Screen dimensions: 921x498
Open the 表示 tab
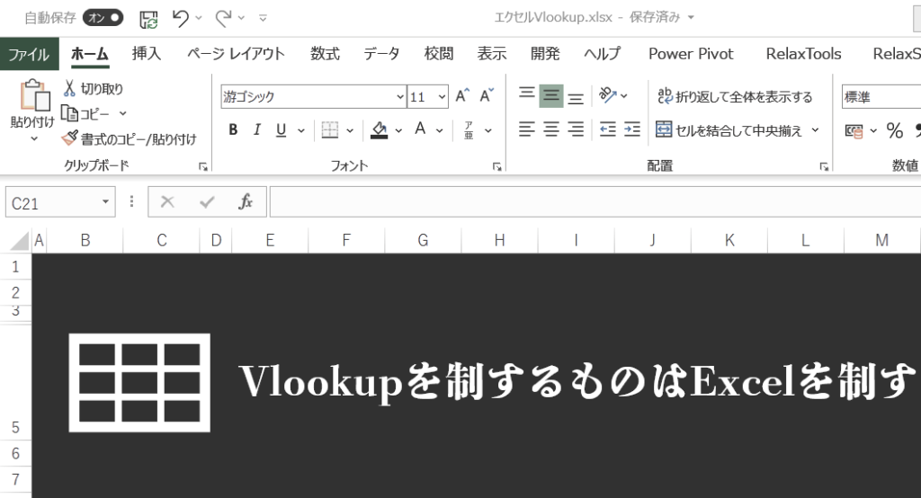click(x=492, y=54)
